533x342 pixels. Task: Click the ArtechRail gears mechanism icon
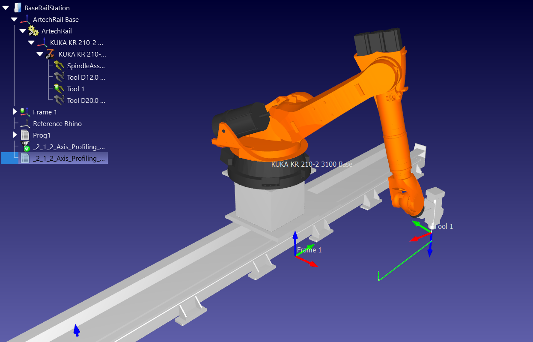coord(33,31)
